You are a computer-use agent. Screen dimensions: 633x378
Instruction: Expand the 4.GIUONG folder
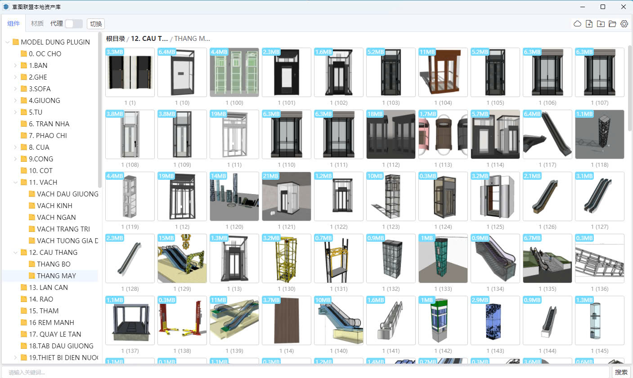tap(15, 100)
